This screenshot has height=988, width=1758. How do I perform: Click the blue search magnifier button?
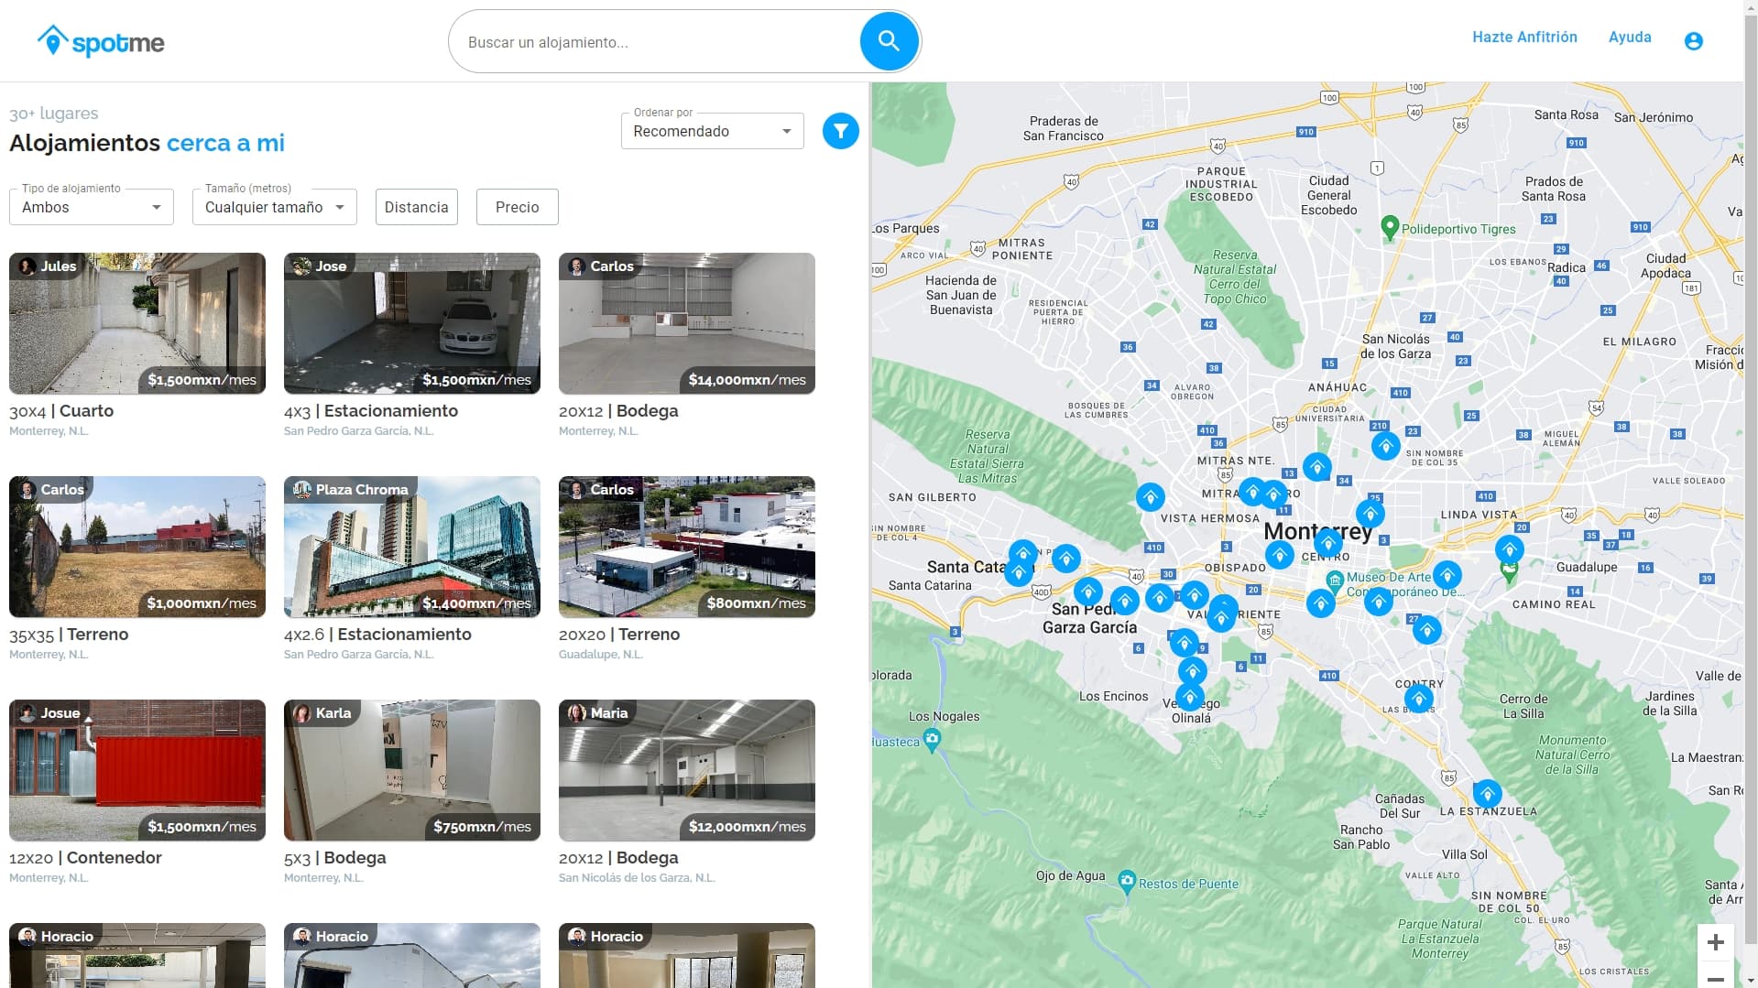tap(889, 40)
